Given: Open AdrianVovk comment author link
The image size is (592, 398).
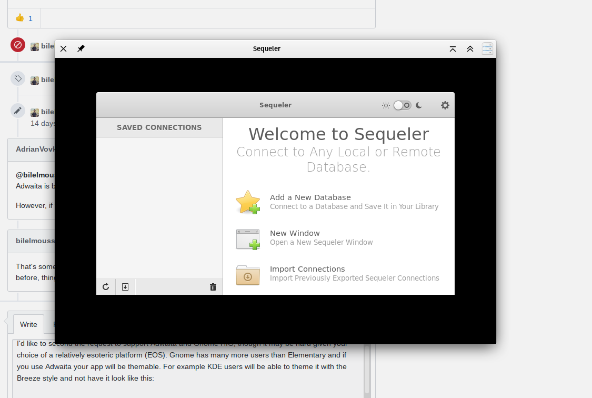Looking at the screenshot, I should [35, 149].
